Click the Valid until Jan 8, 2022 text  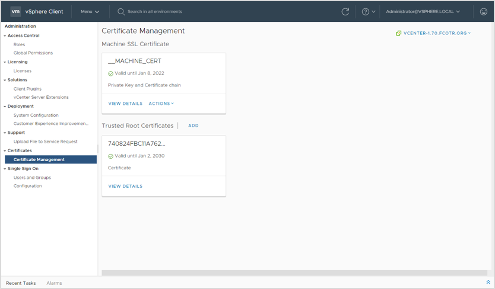(x=139, y=73)
